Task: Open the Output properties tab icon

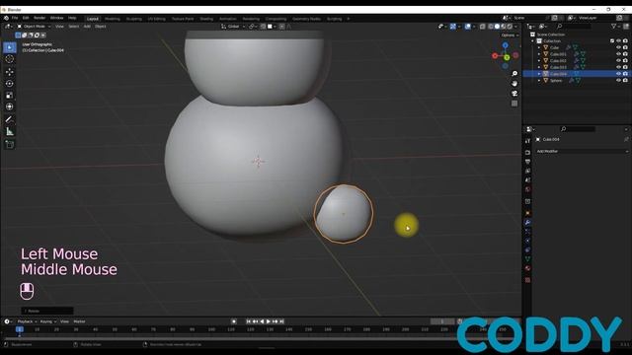Action: (x=527, y=162)
